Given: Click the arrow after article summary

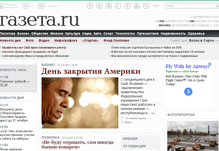Looking at the screenshot, I should 153,113.
